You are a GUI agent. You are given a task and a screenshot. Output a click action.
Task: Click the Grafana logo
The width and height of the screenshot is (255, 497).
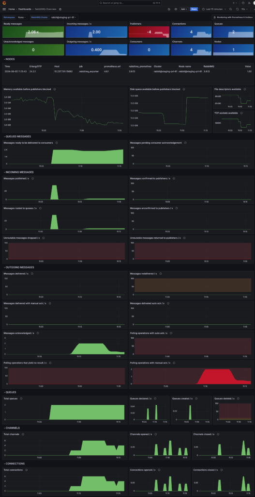coord(4,3)
